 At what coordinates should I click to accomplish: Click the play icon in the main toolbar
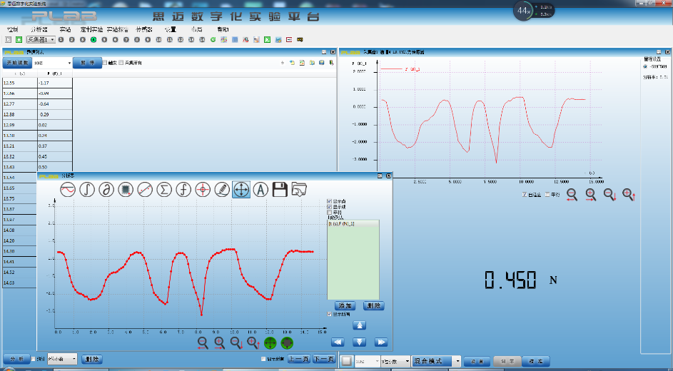8,39
